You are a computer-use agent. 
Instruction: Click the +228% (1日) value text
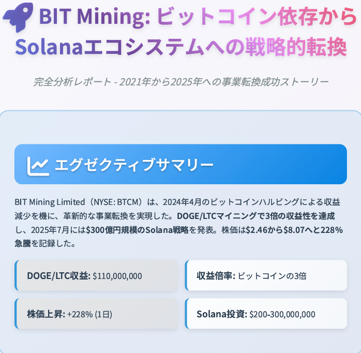(89, 314)
